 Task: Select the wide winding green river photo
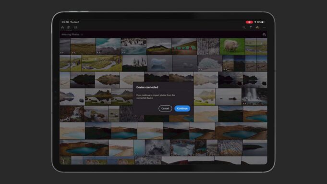[102, 63]
